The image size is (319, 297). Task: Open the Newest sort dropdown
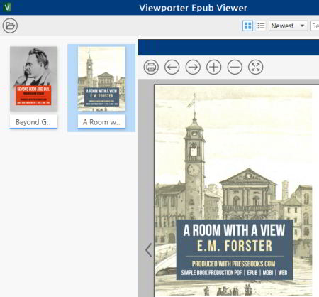click(x=288, y=26)
